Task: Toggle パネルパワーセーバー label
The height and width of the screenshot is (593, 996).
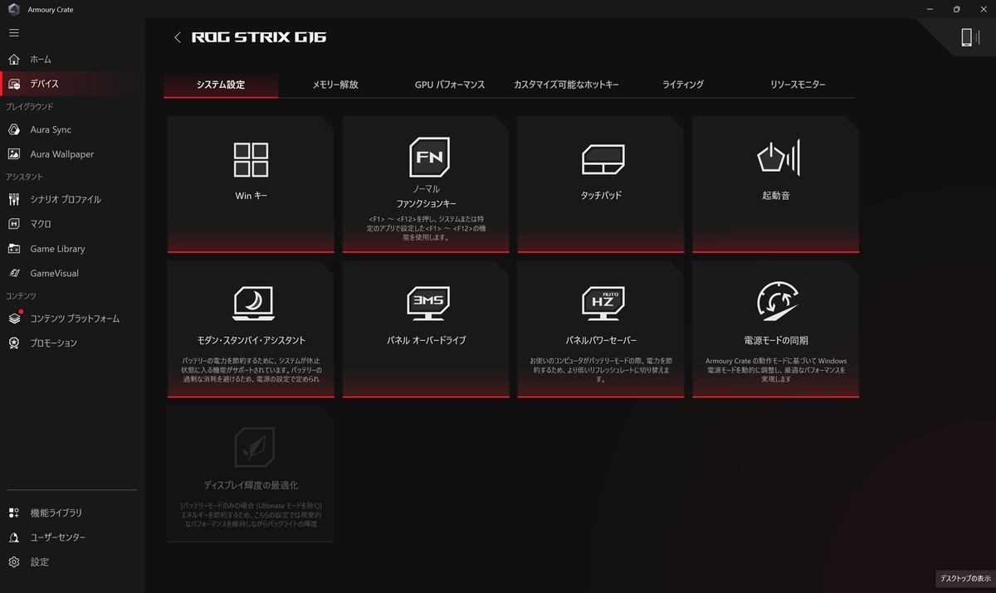Action: 601,340
